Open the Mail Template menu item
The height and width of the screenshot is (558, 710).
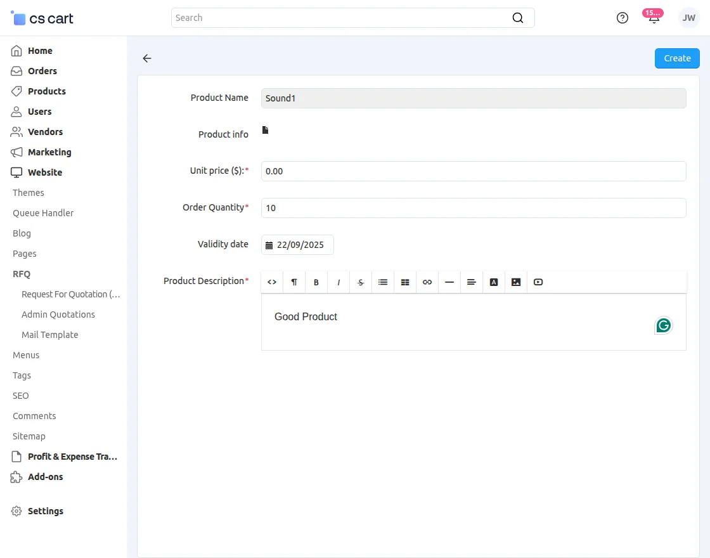coord(50,335)
